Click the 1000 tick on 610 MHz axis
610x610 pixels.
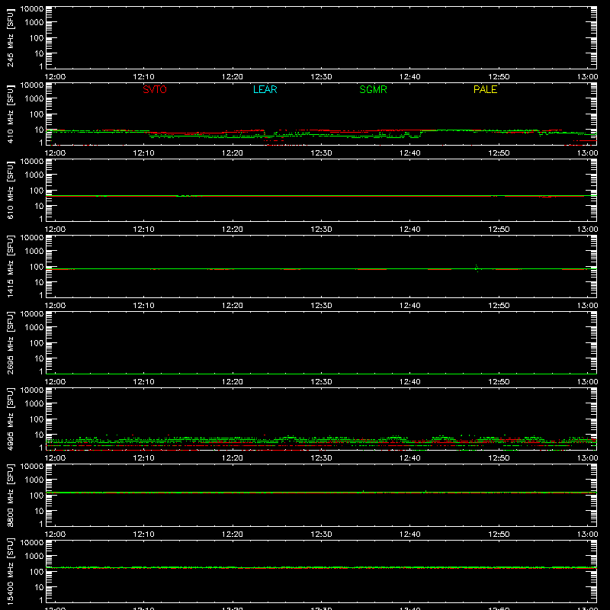click(34, 175)
